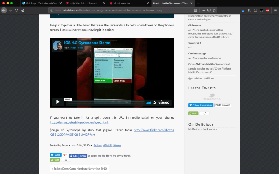This screenshot has height=174, width=279.
Task: Open My Delicious Bookmarks link
Action: [x=202, y=129]
